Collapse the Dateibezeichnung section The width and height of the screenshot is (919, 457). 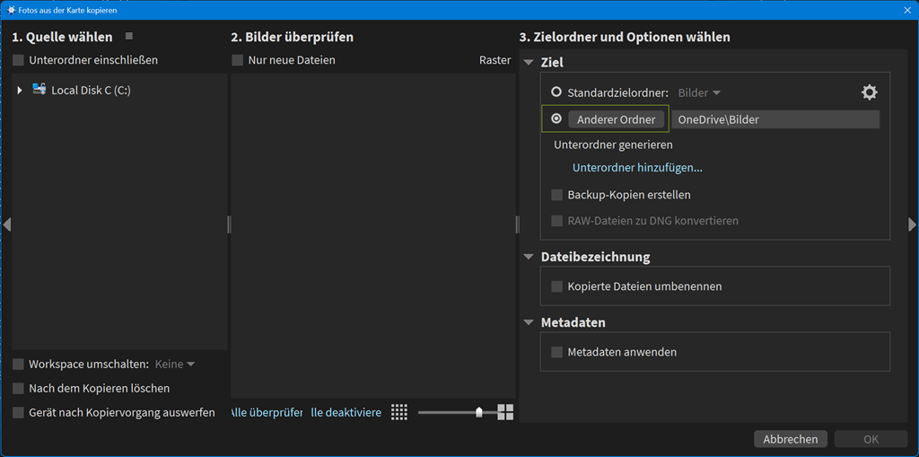(529, 257)
